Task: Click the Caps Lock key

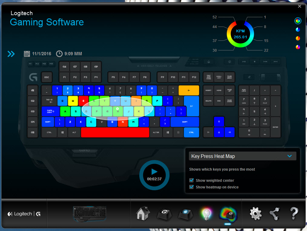Action: pos(51,111)
